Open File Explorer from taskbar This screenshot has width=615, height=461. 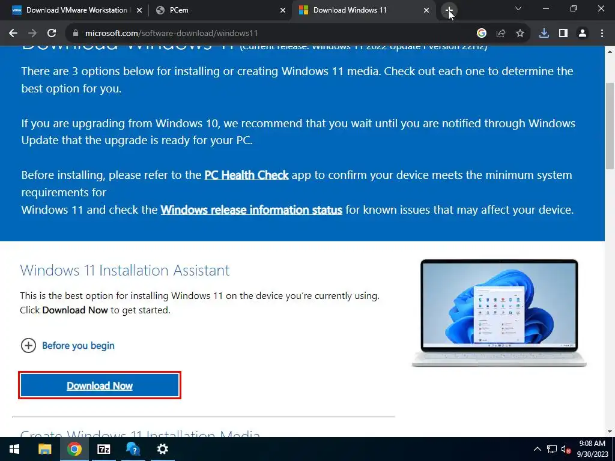point(45,449)
